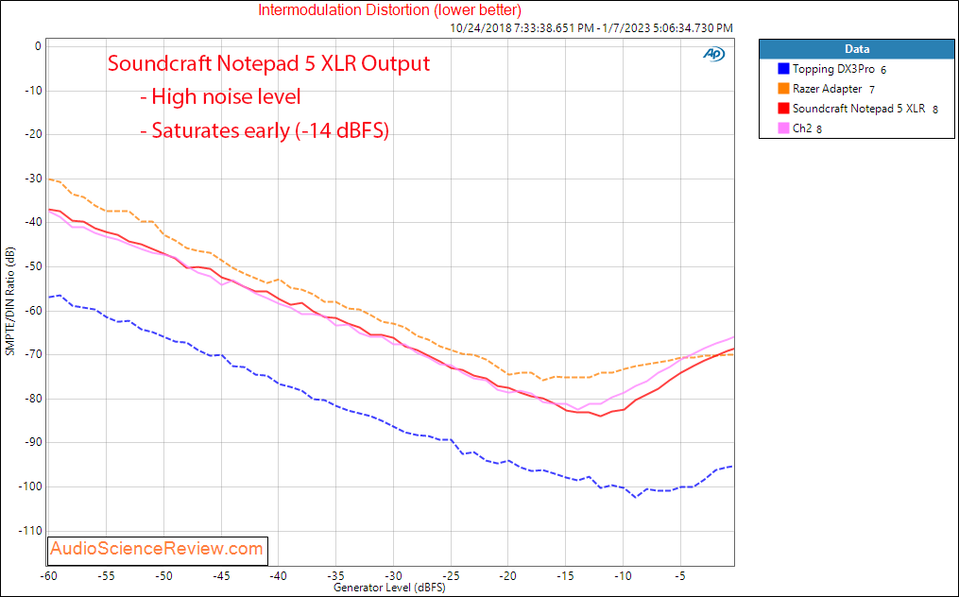
Task: Click the AP logo in the chart corner
Action: click(x=713, y=55)
